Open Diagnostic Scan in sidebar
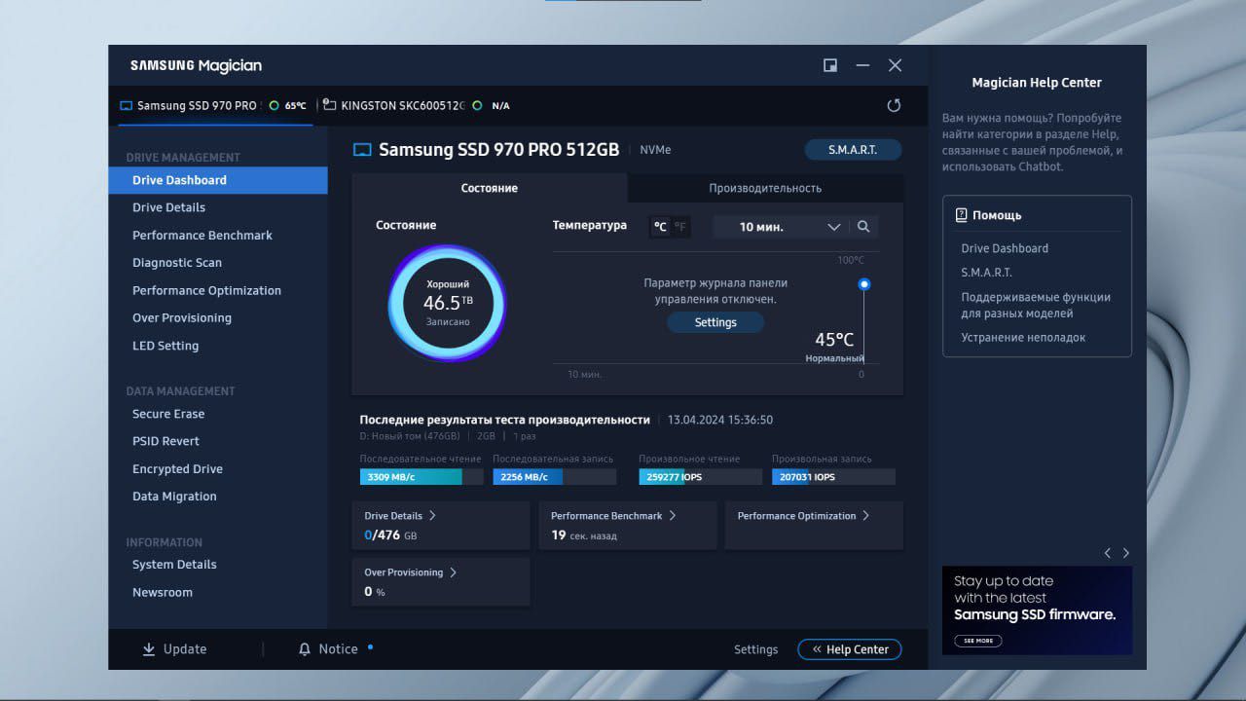The image size is (1246, 701). pos(177,263)
